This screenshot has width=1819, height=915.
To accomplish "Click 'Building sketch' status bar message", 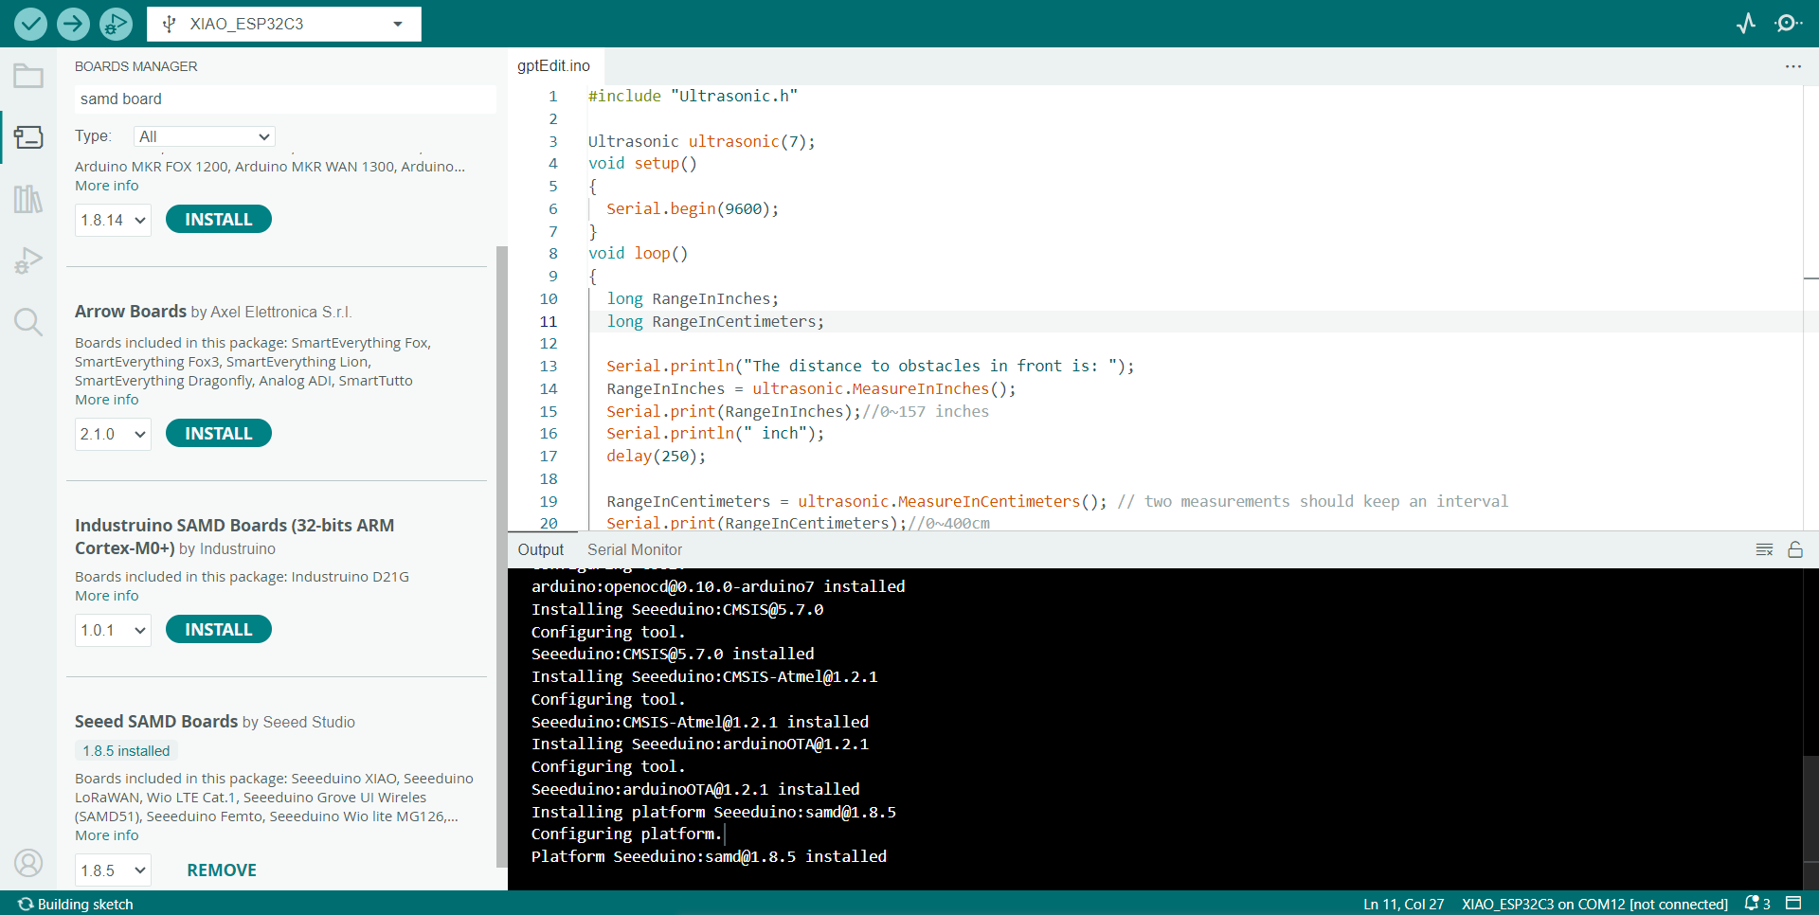I will [x=76, y=904].
